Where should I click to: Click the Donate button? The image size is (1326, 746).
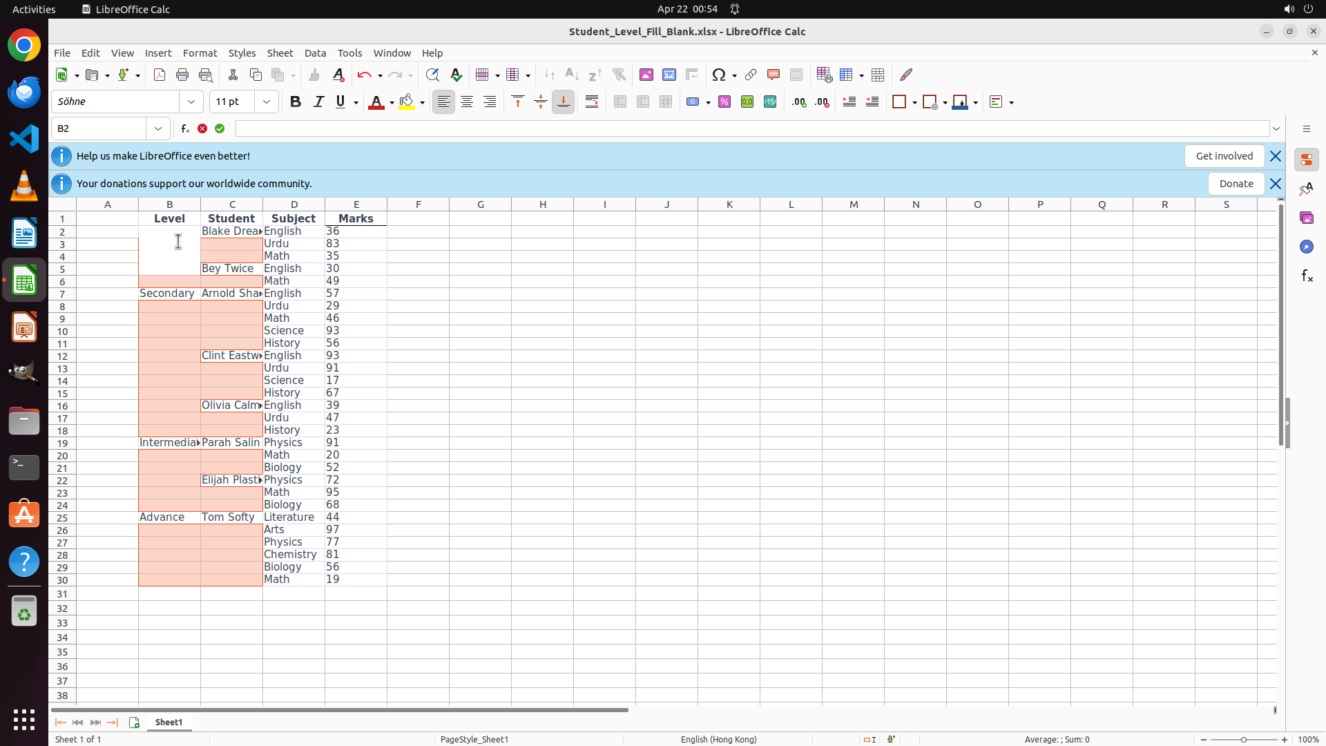click(1236, 184)
